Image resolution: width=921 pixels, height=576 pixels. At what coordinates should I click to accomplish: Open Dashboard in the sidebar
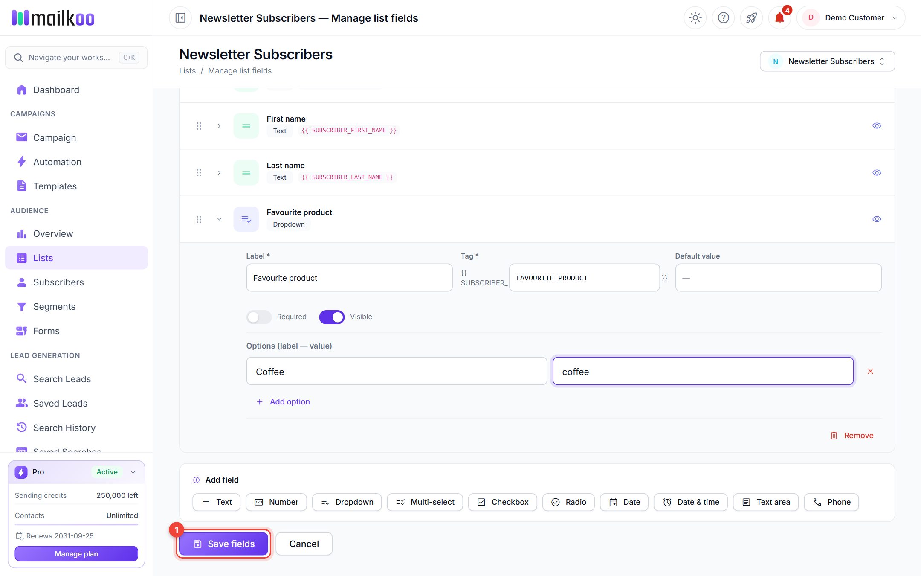tap(76, 90)
